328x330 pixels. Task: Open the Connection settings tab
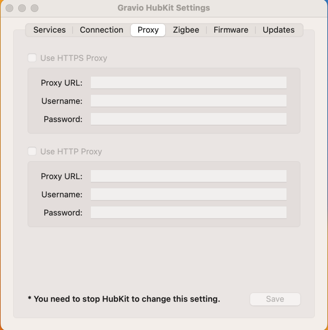[x=101, y=30]
